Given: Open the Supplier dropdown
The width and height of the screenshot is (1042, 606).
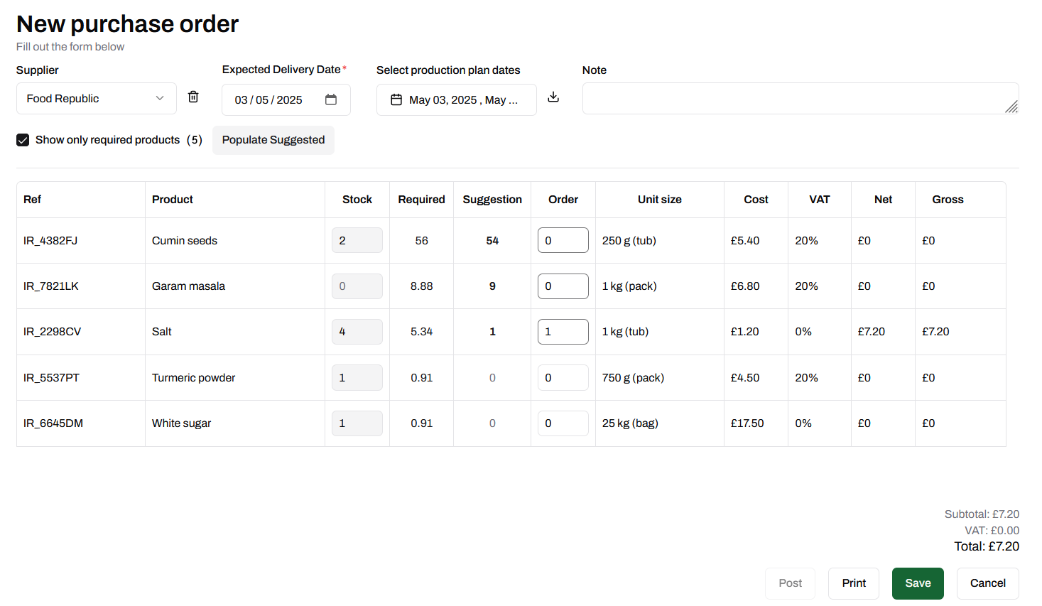Looking at the screenshot, I should point(96,98).
